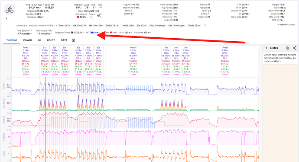Click the stopwatch icon for Stopping Times
299x162 pixels.
click(72, 33)
